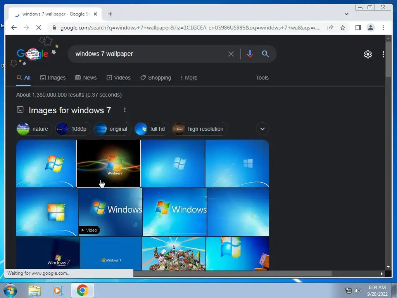397x298 pixels.
Task: Open the black Windows 7 aurora wallpaper
Action: click(x=109, y=163)
